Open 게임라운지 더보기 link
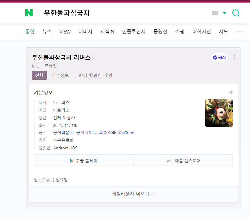The width and height of the screenshot is (250, 218). [133, 194]
